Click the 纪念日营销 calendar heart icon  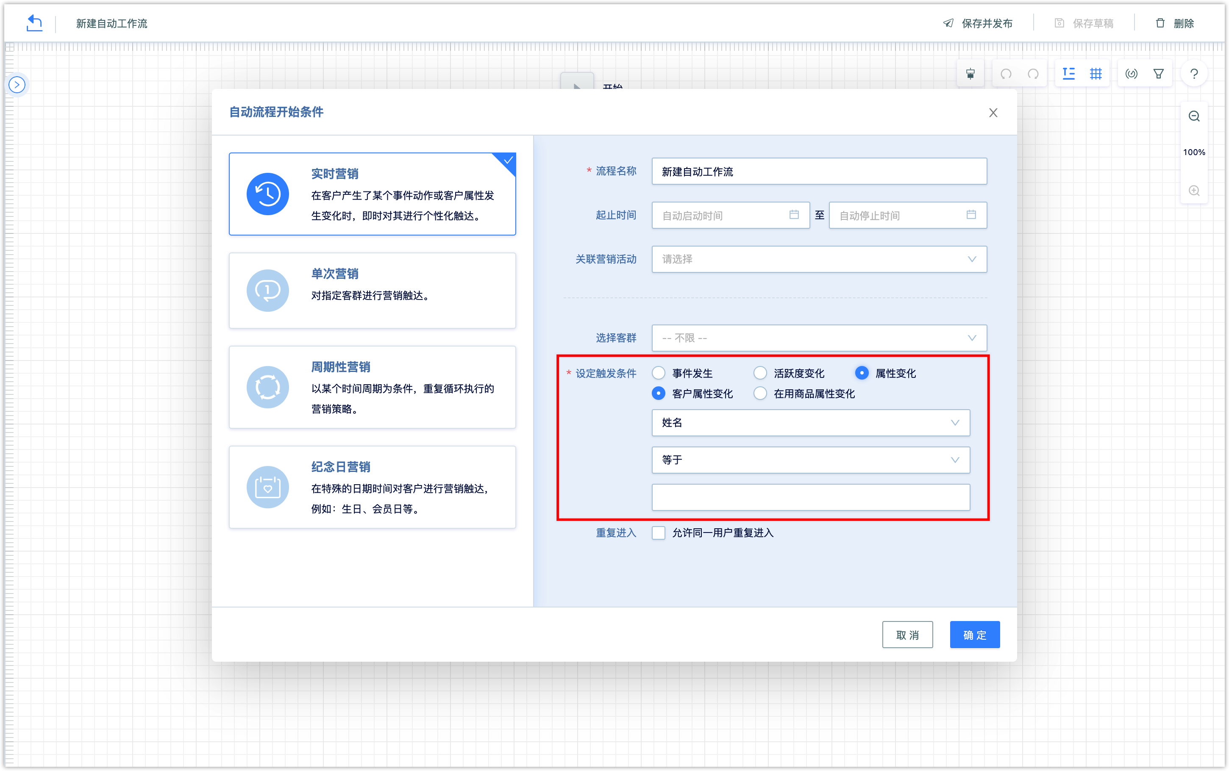tap(268, 487)
